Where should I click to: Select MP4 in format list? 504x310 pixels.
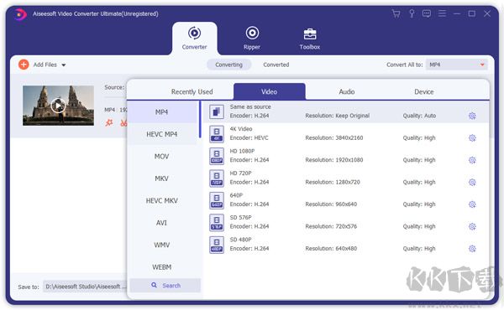click(161, 112)
